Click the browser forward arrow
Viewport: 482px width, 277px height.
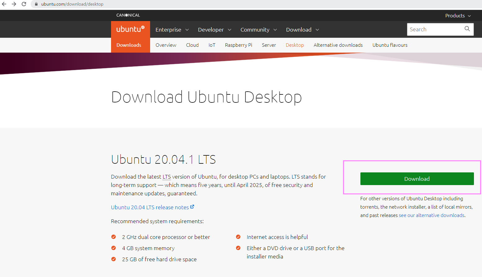click(14, 4)
